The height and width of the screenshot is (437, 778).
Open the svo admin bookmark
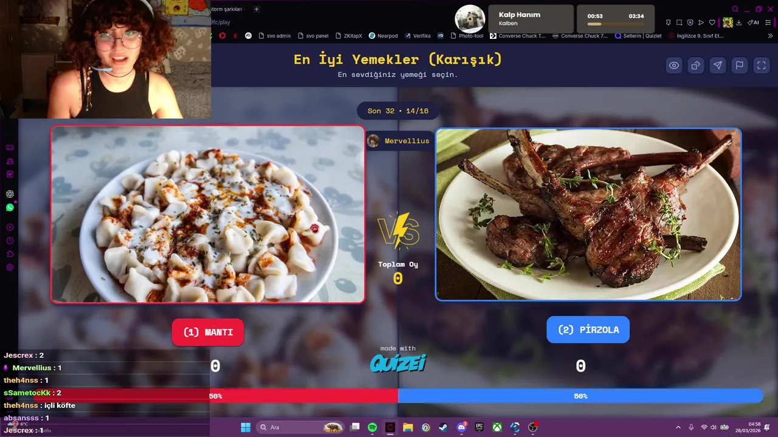[274, 36]
